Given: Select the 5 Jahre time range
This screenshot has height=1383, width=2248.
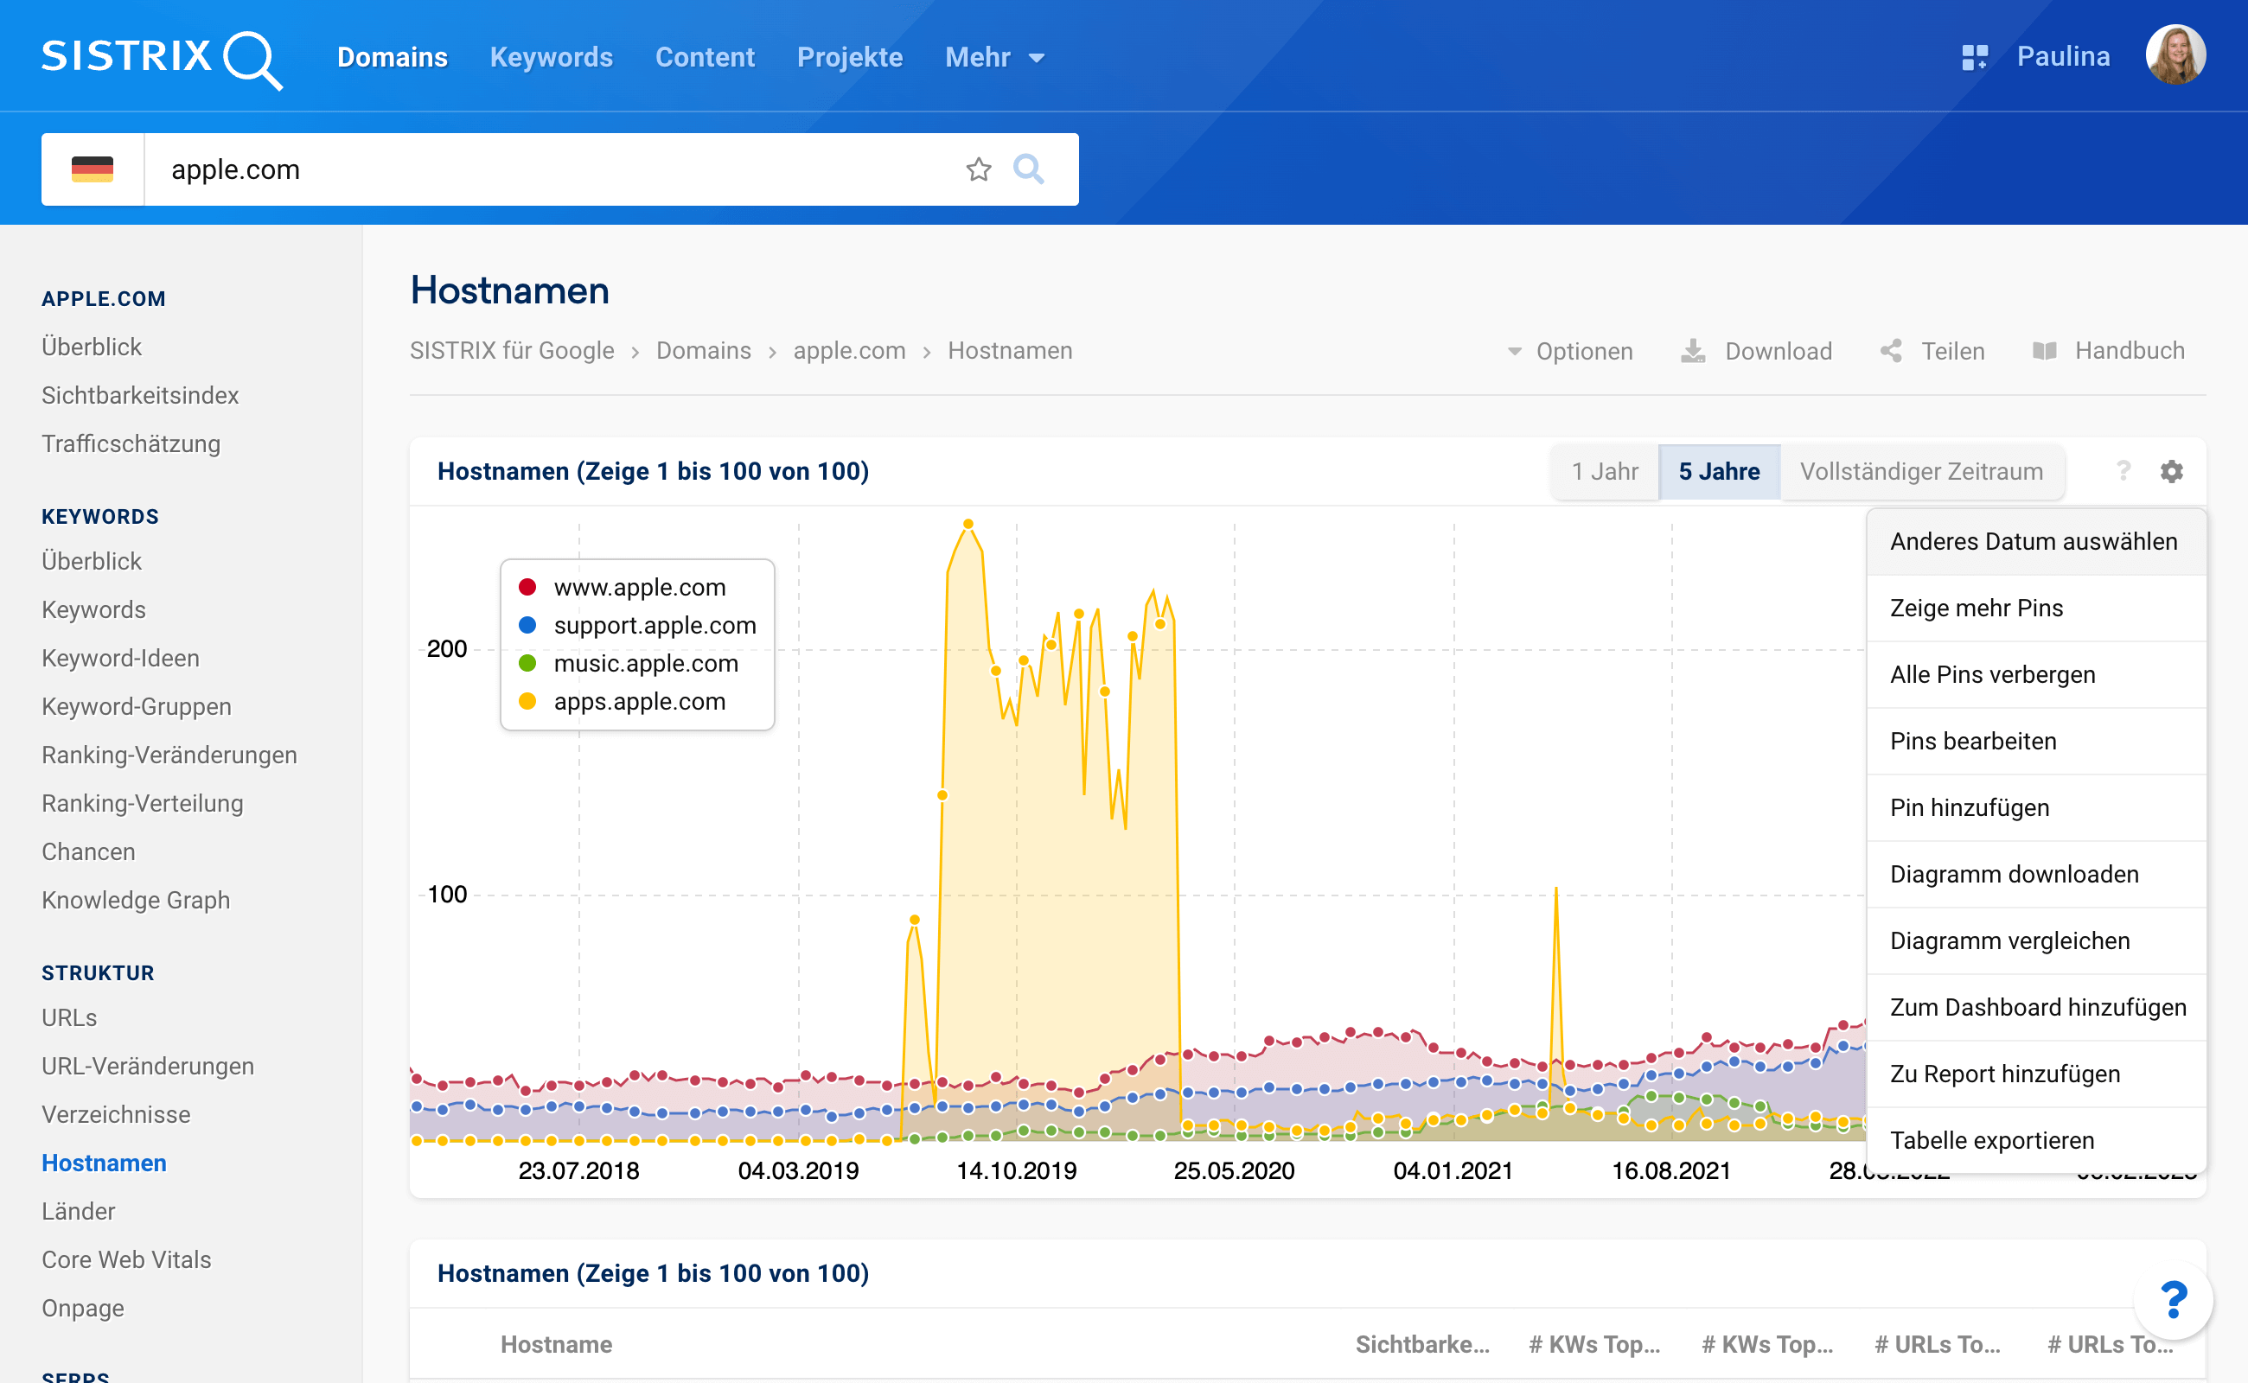Looking at the screenshot, I should pos(1718,471).
